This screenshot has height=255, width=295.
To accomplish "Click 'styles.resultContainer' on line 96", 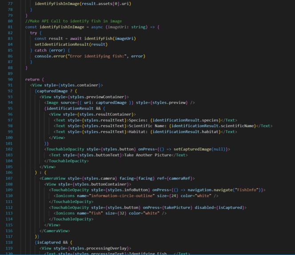I will pos(105,114).
